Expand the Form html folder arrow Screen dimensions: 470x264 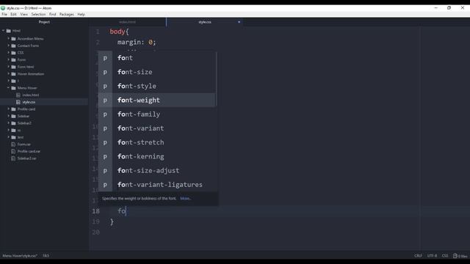8,67
